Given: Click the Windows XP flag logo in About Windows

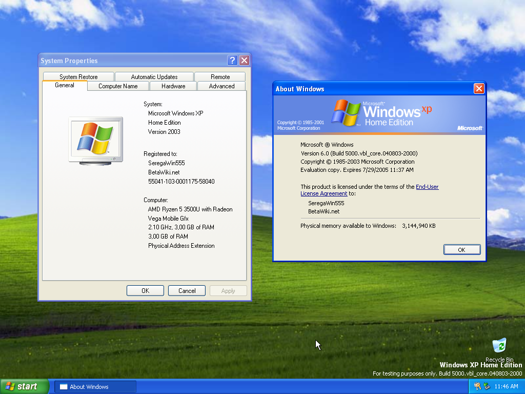Looking at the screenshot, I should (x=345, y=112).
